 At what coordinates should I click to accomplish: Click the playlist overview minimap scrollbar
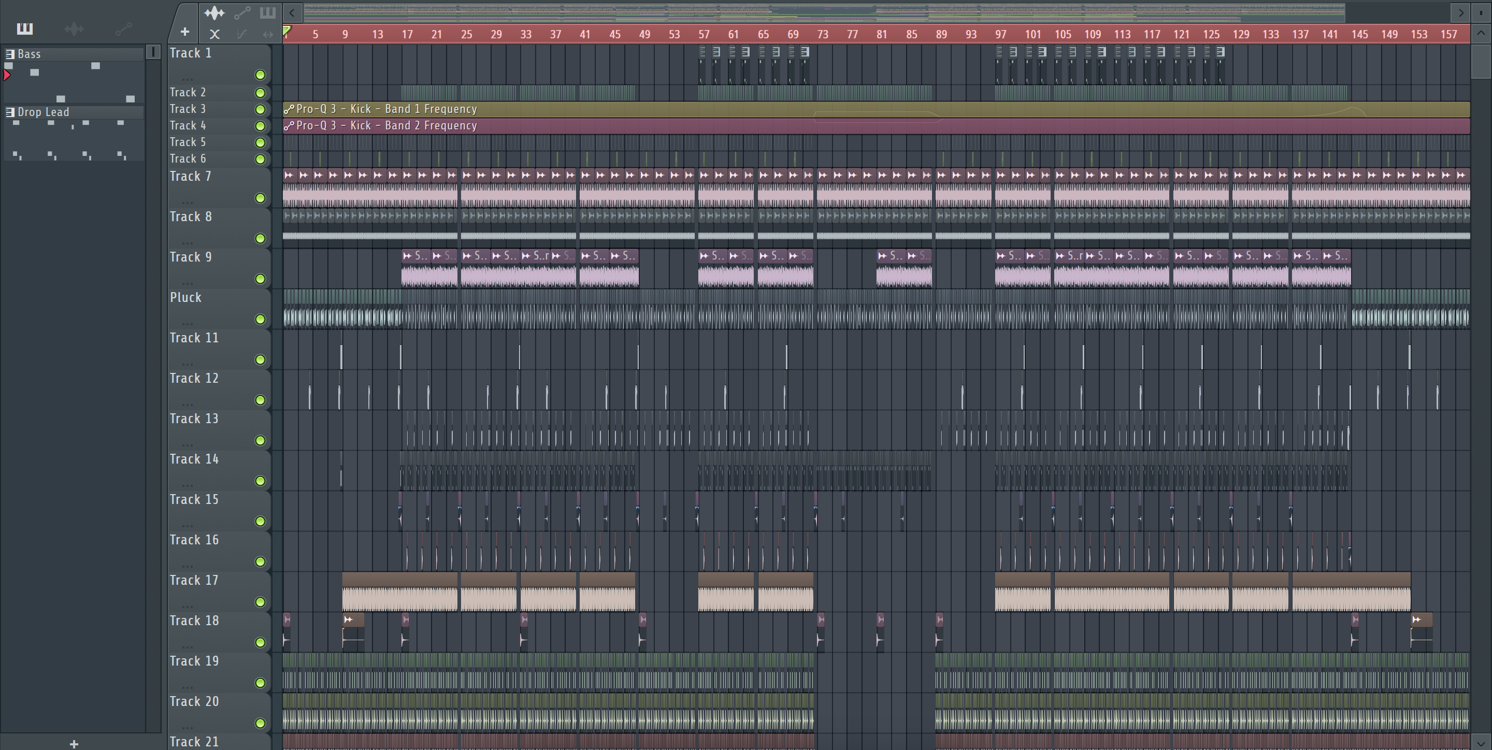pyautogui.click(x=824, y=12)
